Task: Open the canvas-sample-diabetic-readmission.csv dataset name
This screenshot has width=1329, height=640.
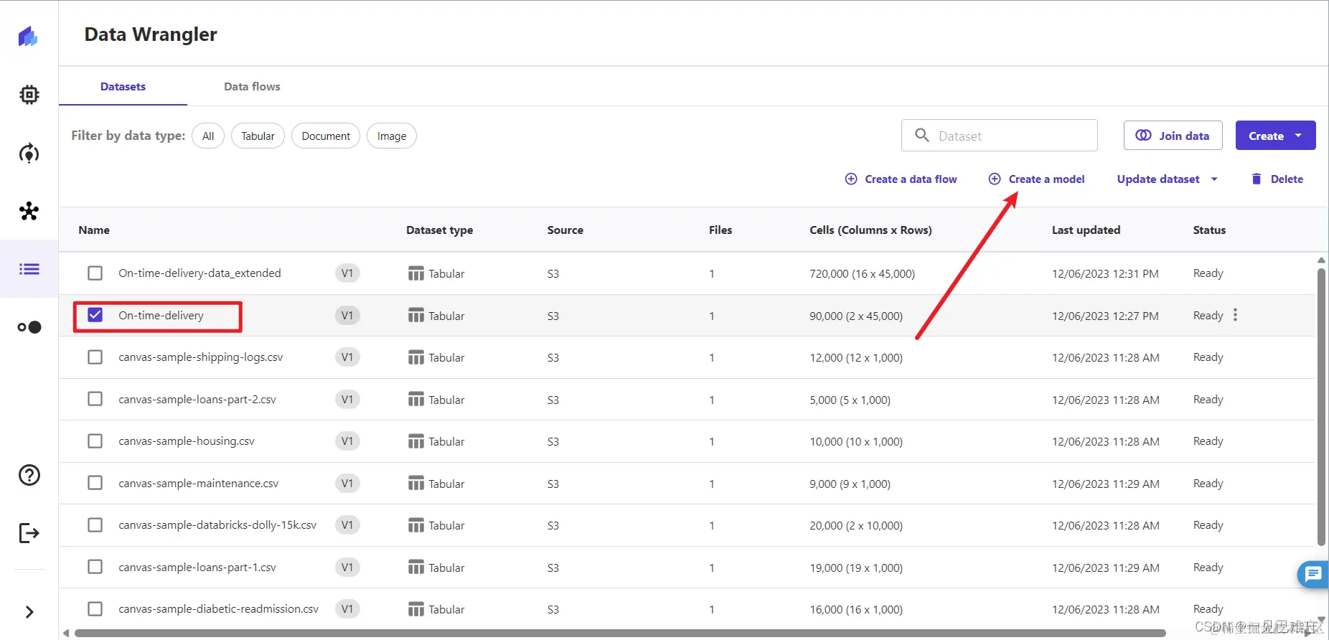Action: (218, 609)
